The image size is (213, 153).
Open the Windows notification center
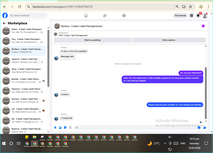(x=206, y=143)
